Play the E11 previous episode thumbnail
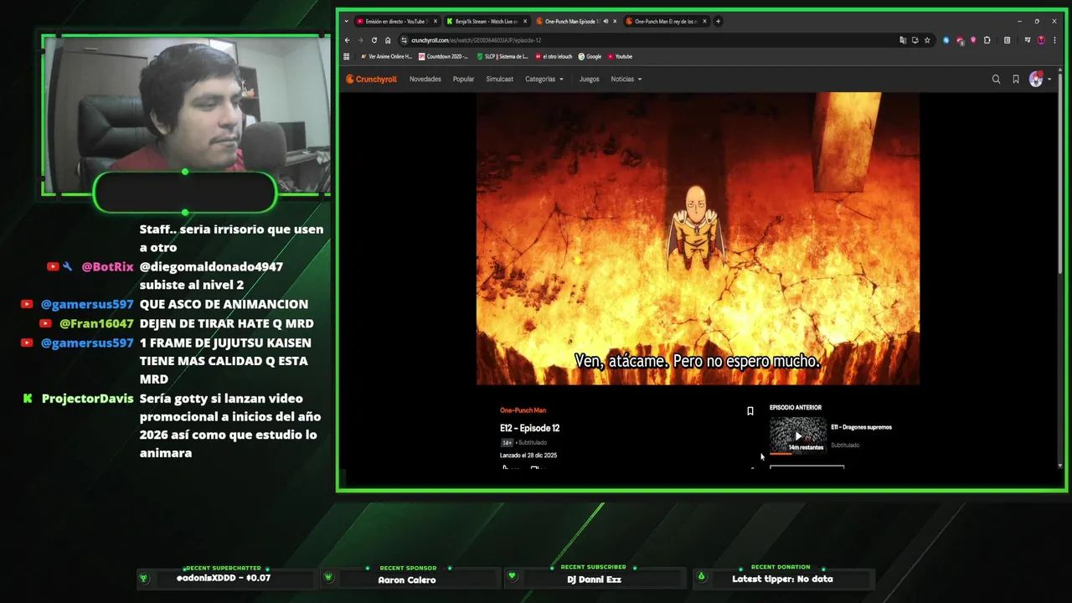This screenshot has height=603, width=1072. click(798, 436)
